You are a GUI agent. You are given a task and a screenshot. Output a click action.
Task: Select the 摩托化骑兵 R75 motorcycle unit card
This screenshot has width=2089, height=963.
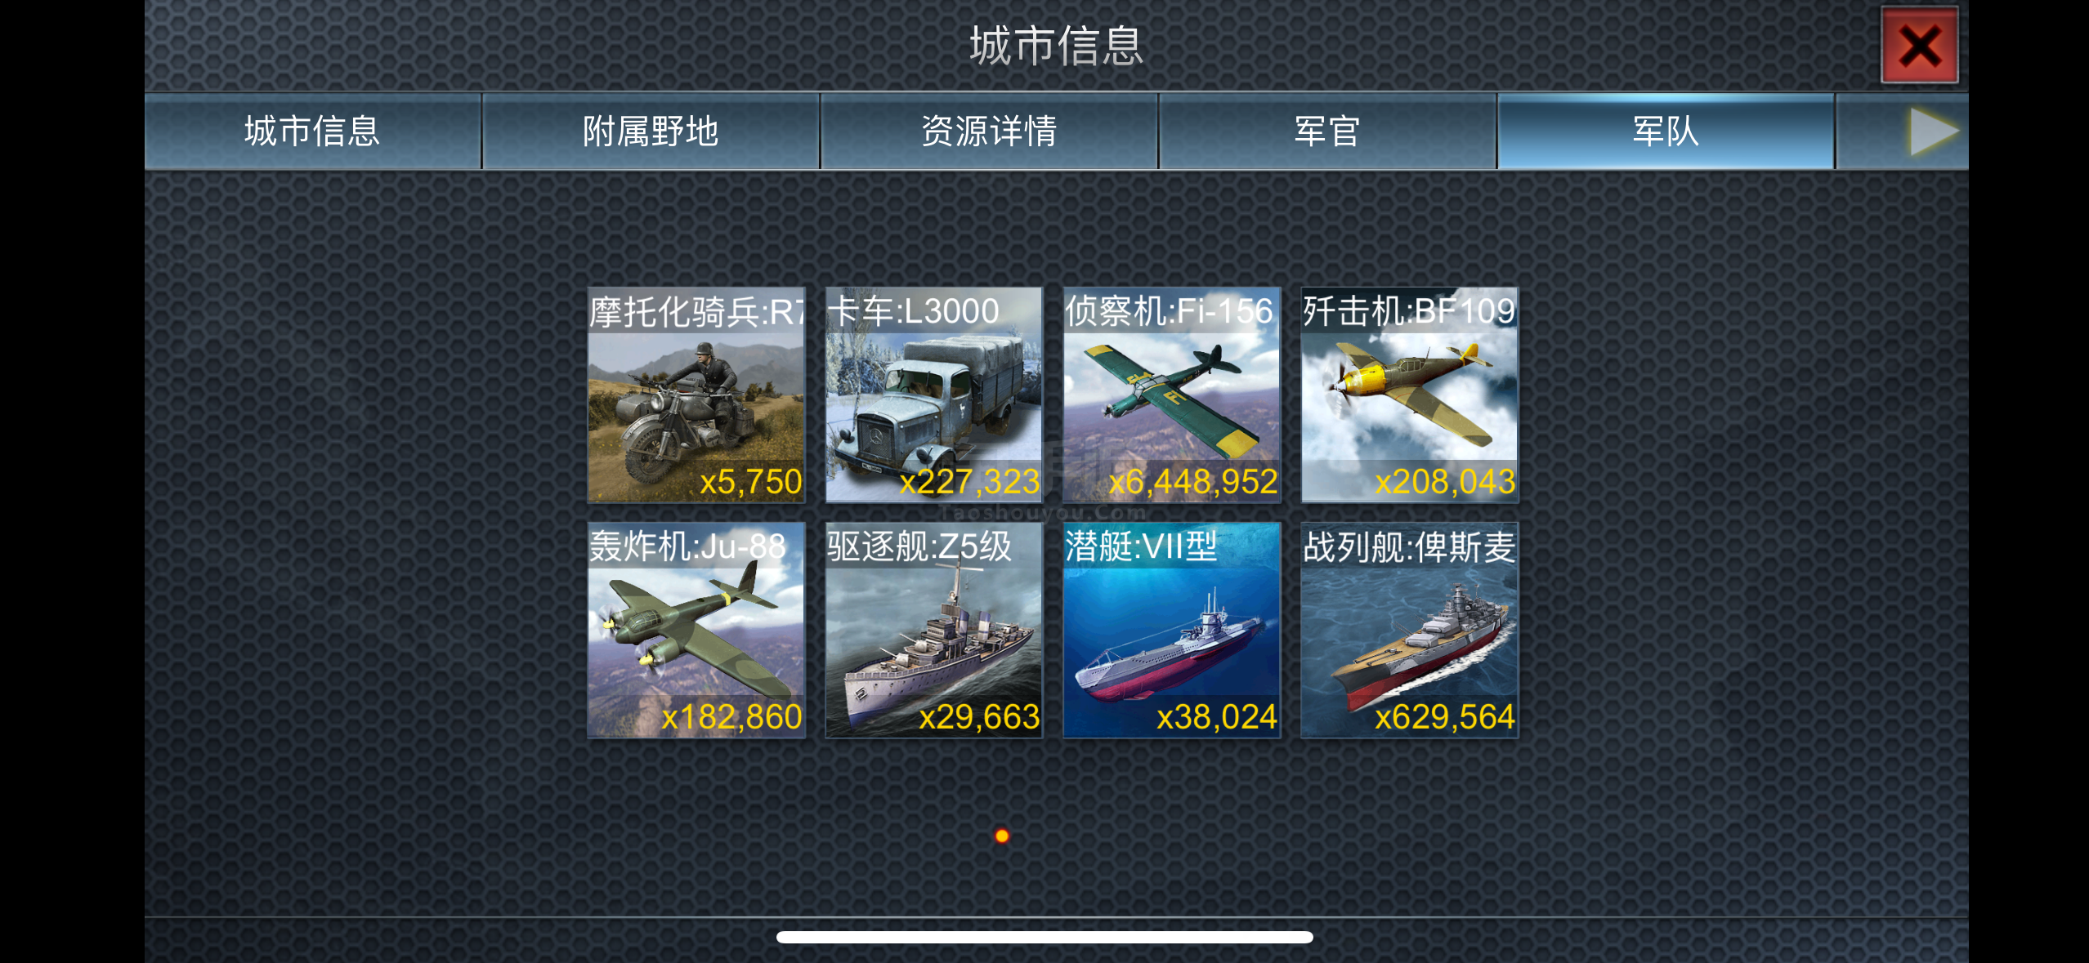(696, 395)
